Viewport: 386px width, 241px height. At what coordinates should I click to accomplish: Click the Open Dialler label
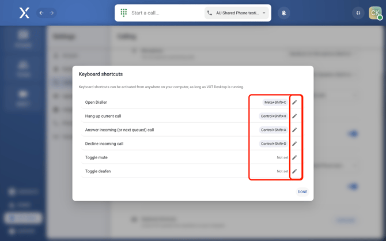coord(96,102)
